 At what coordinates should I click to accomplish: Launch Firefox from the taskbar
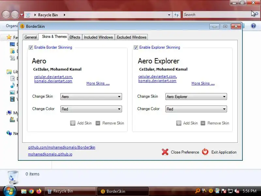click(x=39, y=191)
